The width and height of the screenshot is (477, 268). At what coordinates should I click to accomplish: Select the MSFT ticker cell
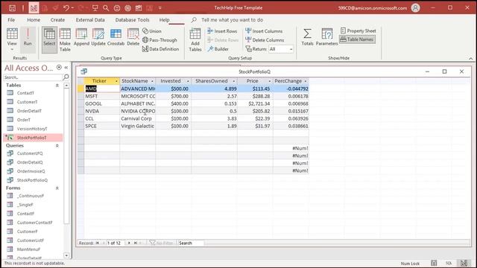click(x=102, y=96)
